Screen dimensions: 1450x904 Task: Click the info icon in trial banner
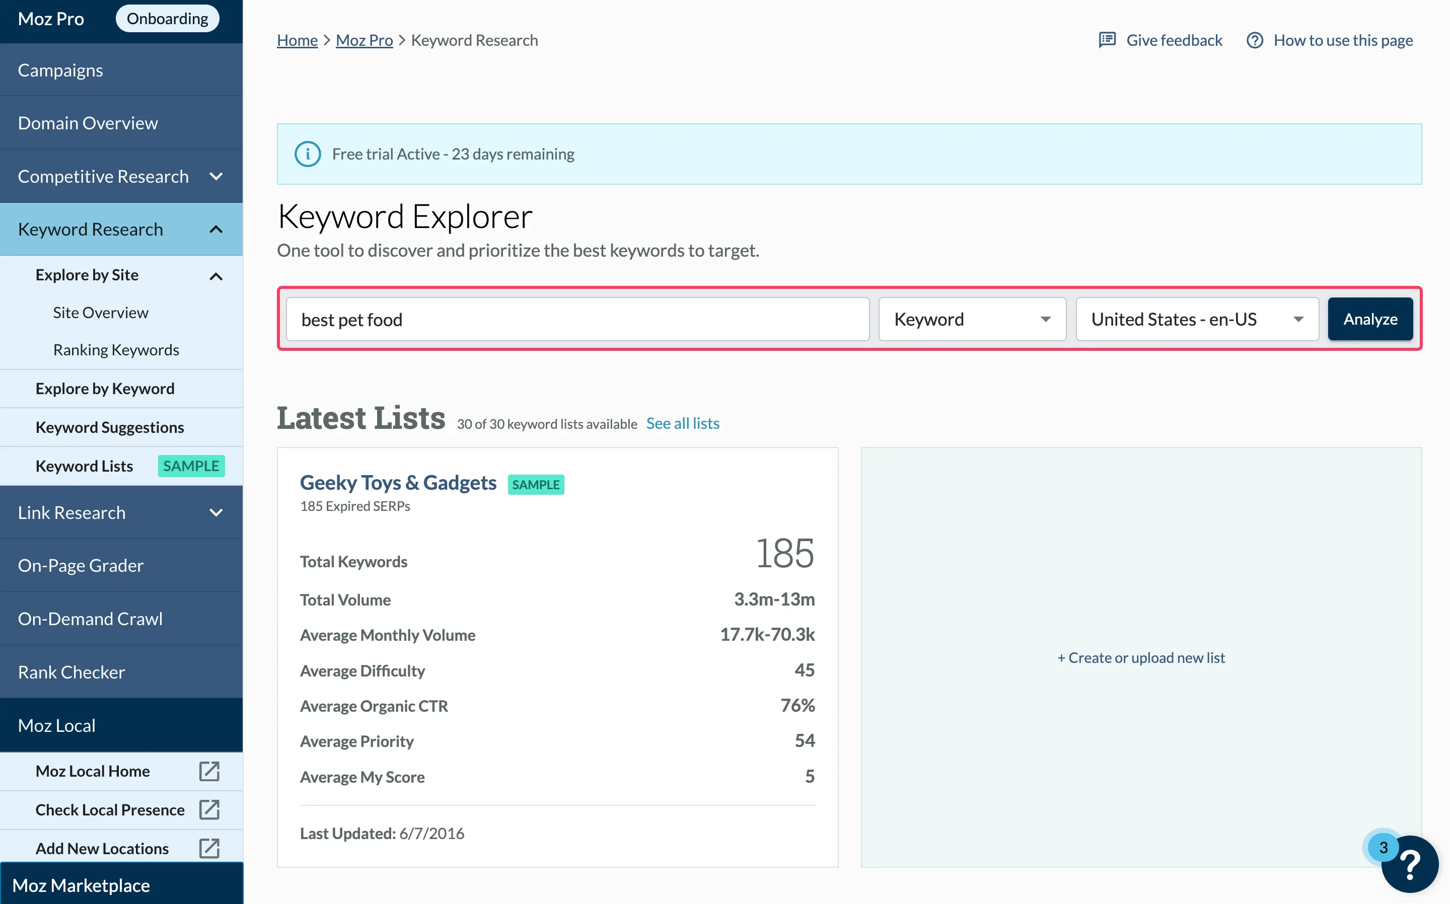(x=307, y=154)
